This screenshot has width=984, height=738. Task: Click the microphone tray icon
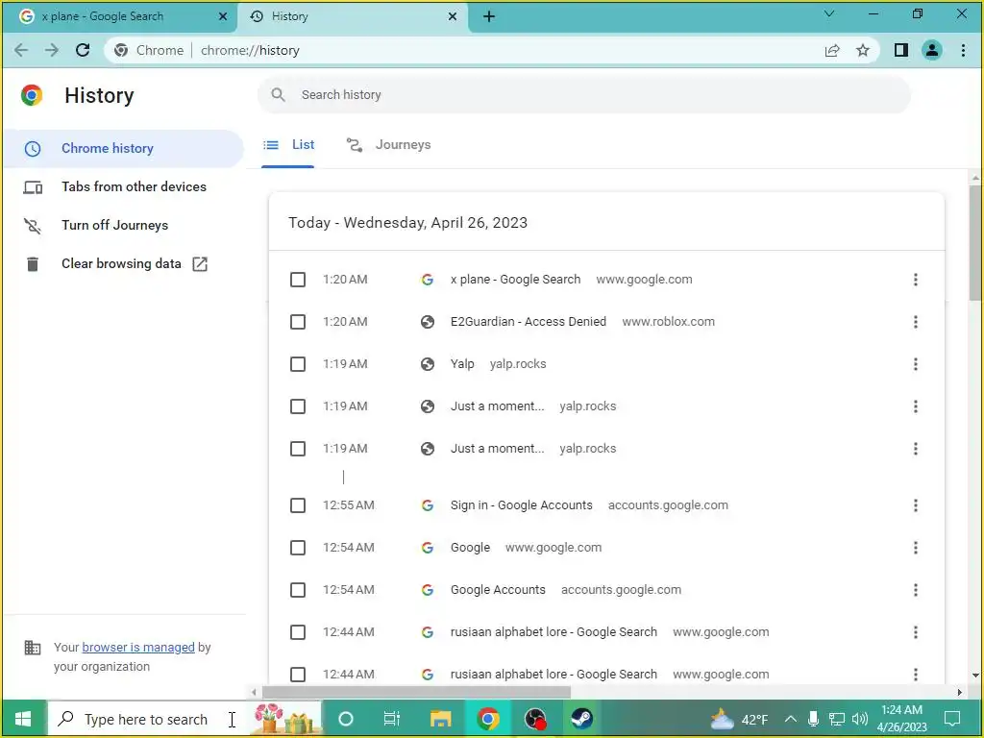coord(813,719)
